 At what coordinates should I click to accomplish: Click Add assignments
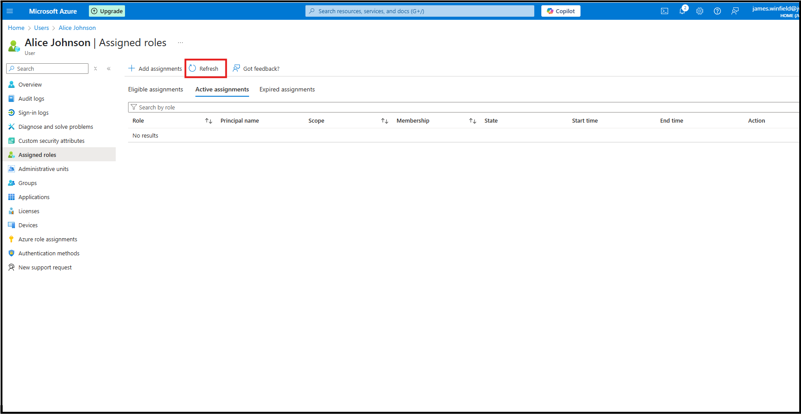point(155,69)
